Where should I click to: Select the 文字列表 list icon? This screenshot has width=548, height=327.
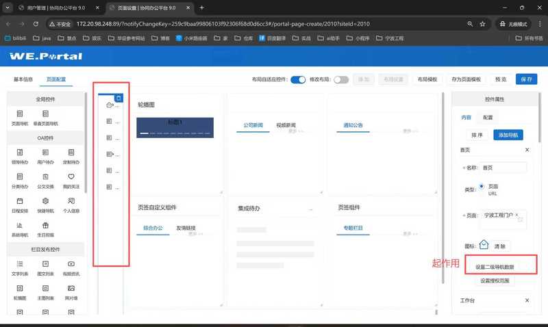20,264
